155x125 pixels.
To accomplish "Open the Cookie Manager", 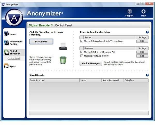I will click(x=91, y=63).
